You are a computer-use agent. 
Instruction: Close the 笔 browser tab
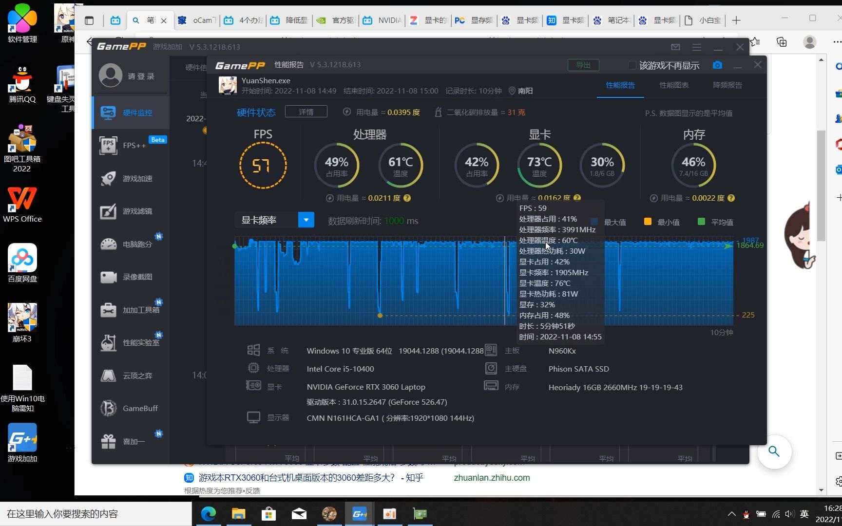(164, 20)
